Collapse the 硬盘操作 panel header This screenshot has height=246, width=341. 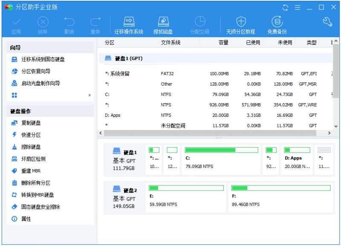click(x=20, y=111)
